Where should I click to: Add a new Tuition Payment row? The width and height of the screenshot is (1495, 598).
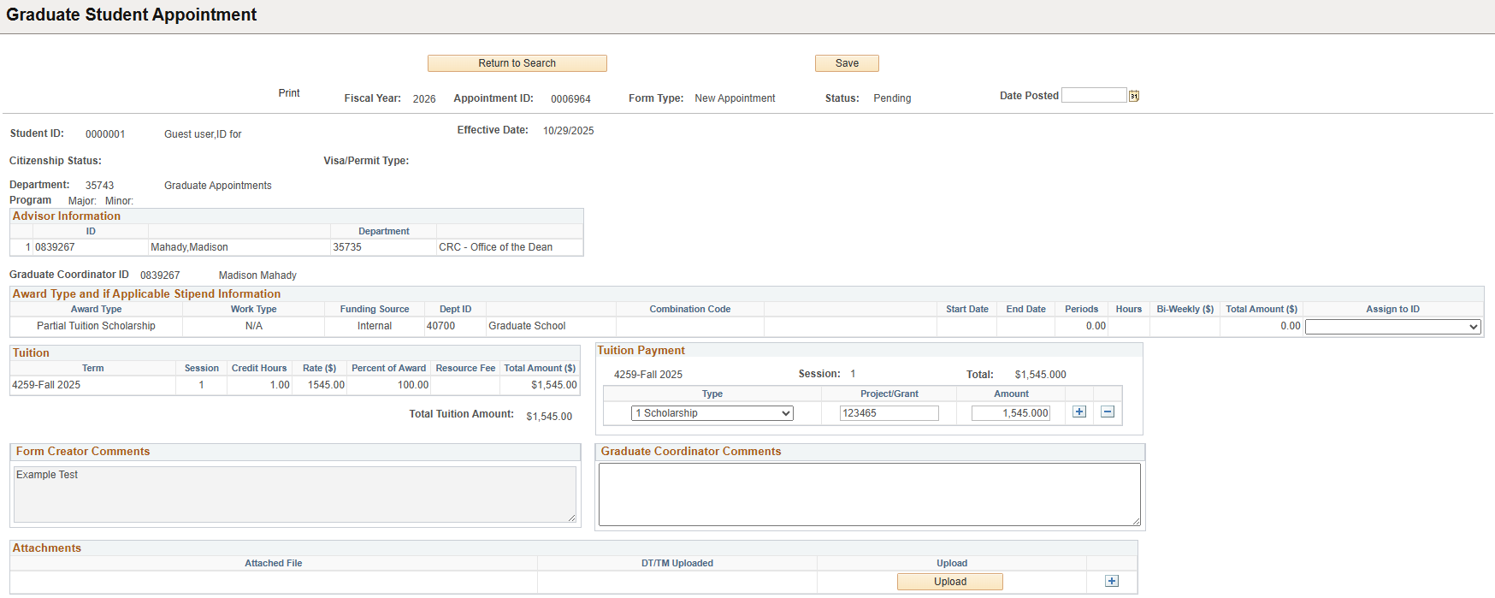point(1079,411)
